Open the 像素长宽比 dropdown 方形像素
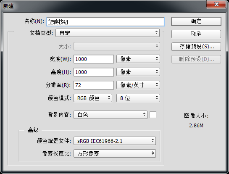The width and height of the screenshot is (229, 174). [115, 153]
